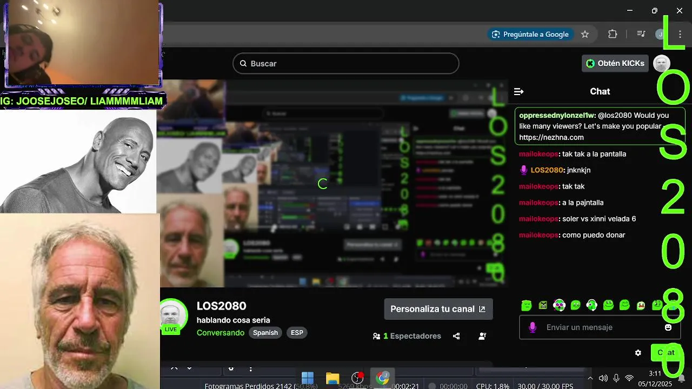Open Kick account avatar menu
The image size is (692, 389).
[662, 63]
